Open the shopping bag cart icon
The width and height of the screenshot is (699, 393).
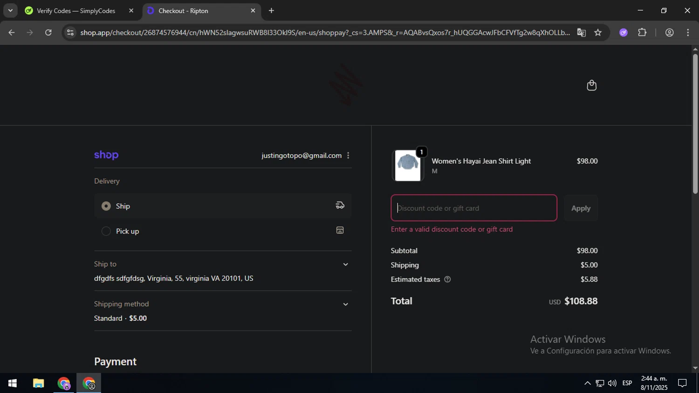pos(591,85)
